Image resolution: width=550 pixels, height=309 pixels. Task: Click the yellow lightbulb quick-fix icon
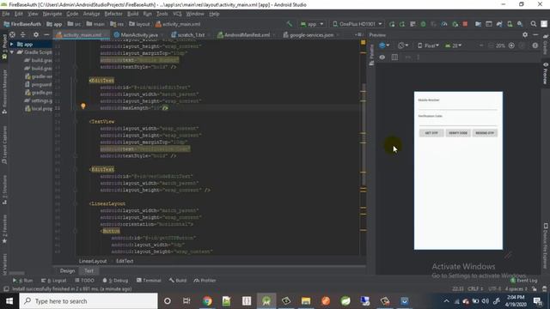tap(83, 106)
